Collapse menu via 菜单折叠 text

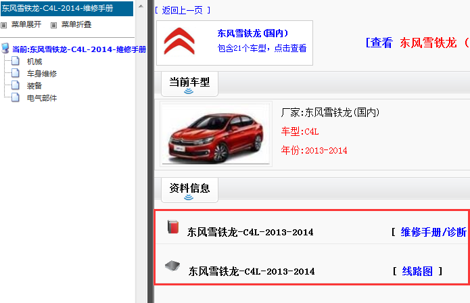[x=76, y=24]
